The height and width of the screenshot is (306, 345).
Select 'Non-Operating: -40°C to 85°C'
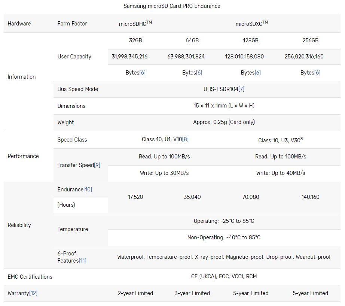[224, 237]
